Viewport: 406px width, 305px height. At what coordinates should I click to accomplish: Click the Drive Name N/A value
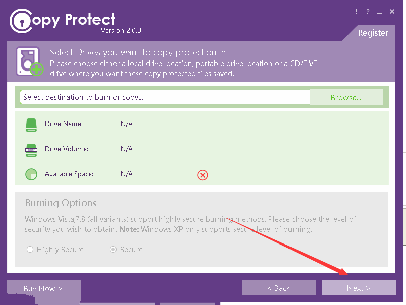(x=127, y=124)
